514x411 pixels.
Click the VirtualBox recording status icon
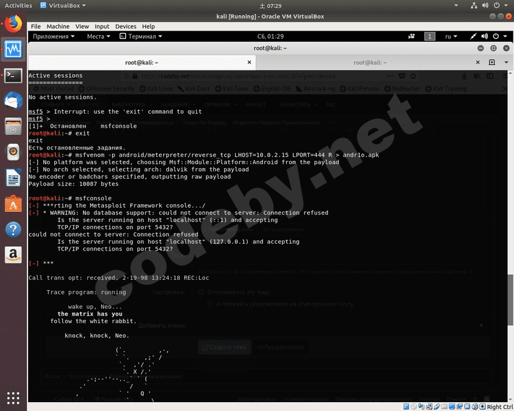[x=459, y=407]
